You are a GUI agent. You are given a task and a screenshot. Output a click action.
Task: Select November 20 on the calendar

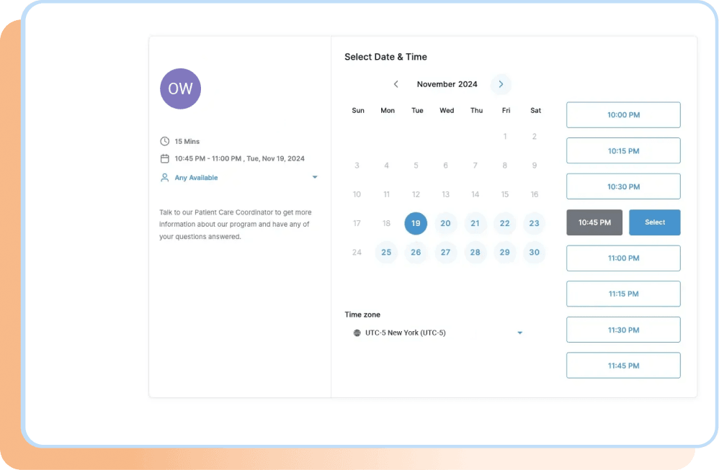tap(445, 223)
